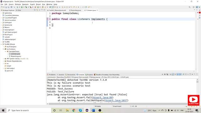Screen dimensions: 201x113
Task: Open the JUnit view tab
Action: click(x=18, y=10)
